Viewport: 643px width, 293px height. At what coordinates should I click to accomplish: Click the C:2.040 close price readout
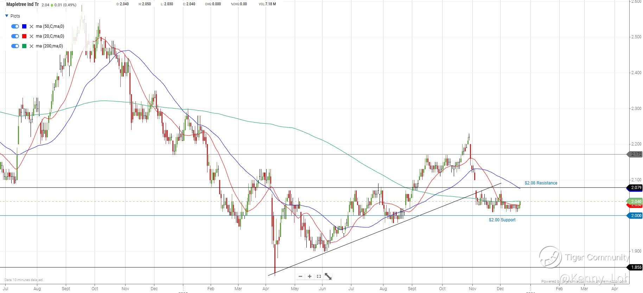point(189,4)
